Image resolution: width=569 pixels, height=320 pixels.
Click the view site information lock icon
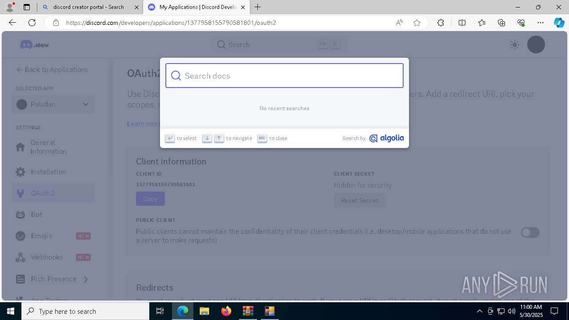[56, 23]
